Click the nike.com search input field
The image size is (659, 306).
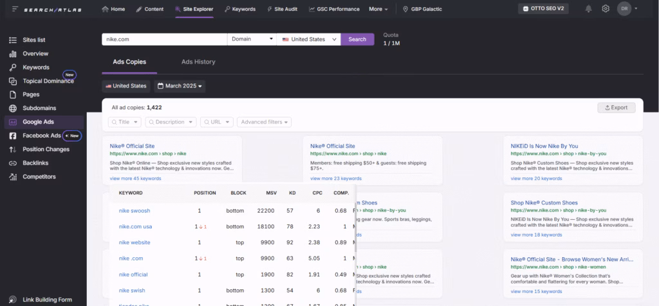(x=164, y=39)
